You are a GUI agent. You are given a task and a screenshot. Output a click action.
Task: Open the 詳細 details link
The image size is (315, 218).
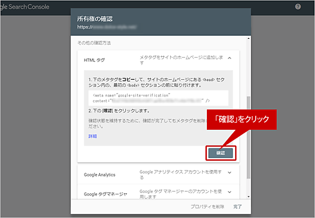pos(92,136)
